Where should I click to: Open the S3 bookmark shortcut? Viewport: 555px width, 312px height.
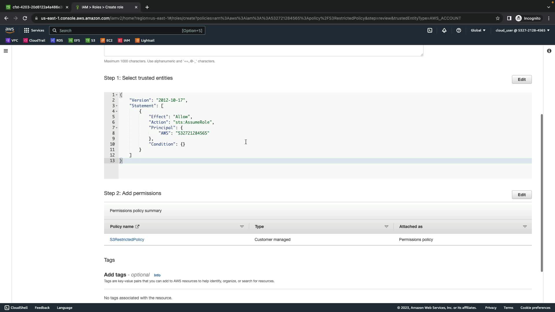click(90, 40)
